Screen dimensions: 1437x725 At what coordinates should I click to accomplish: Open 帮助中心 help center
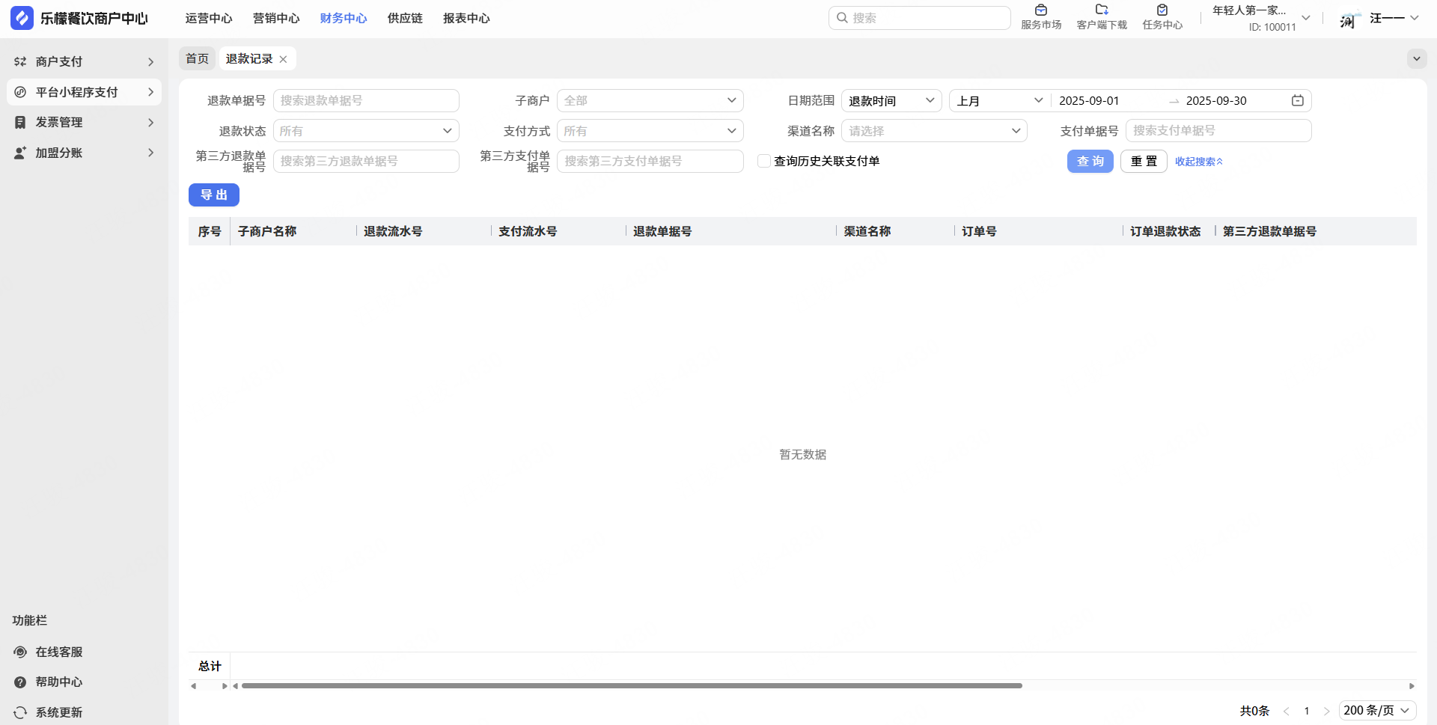(20, 682)
